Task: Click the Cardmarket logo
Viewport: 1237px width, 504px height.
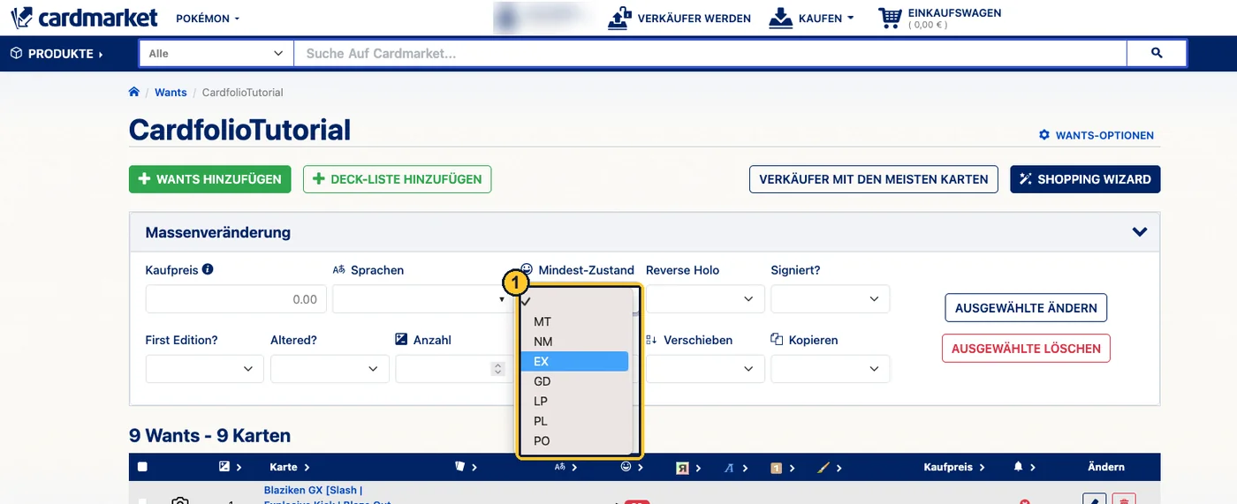Action: [x=85, y=17]
